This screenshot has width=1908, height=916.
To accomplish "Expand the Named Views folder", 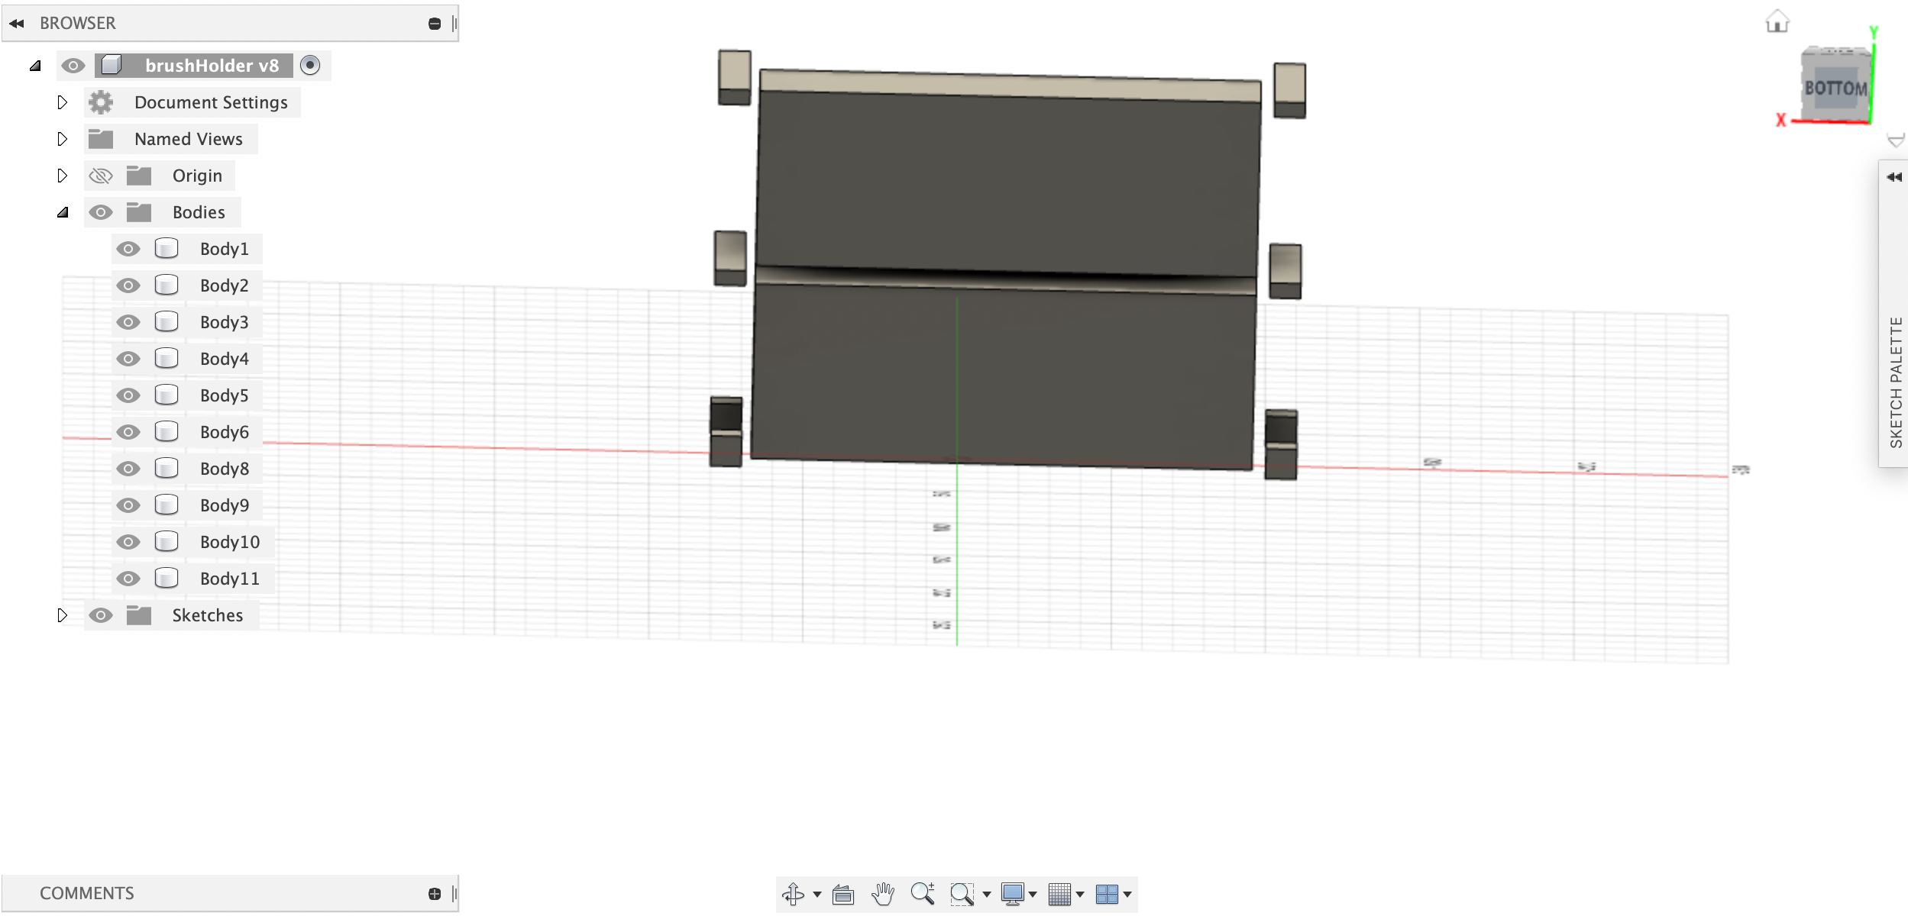I will (x=62, y=139).
